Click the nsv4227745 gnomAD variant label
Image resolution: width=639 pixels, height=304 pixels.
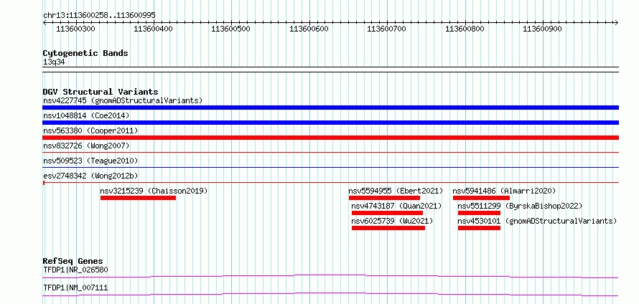pos(123,100)
